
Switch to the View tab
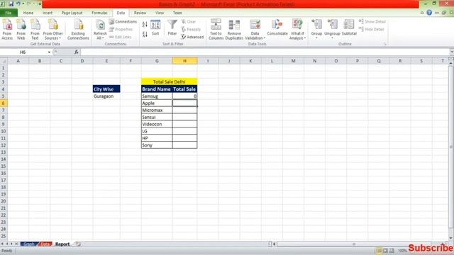160,13
